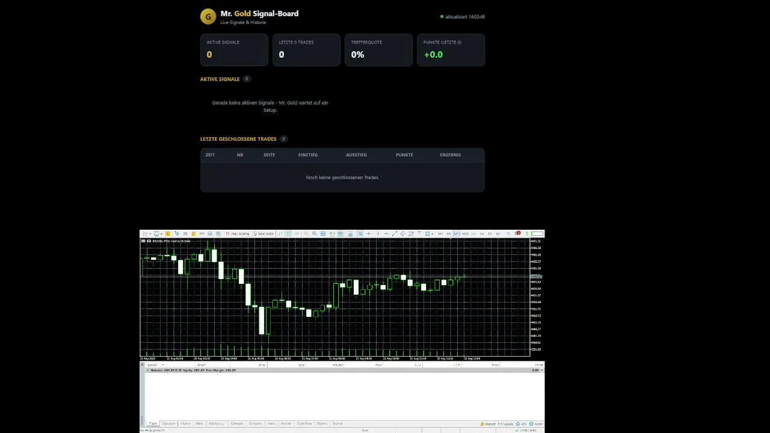Click the tile windows grid icon

tap(323, 233)
